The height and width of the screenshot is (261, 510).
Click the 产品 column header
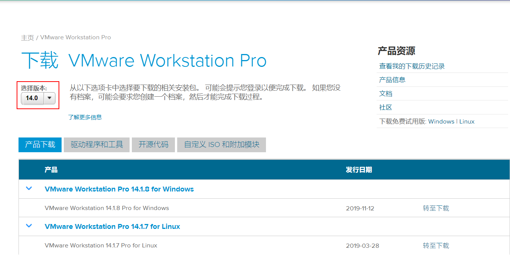[x=51, y=170]
